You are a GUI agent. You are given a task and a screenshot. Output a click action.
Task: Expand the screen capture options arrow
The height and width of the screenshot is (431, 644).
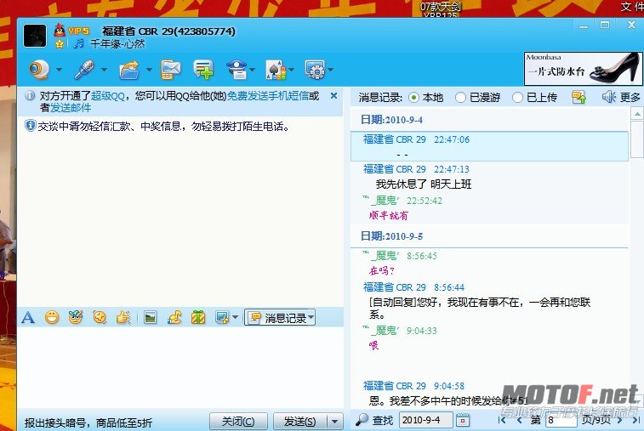tap(235, 317)
